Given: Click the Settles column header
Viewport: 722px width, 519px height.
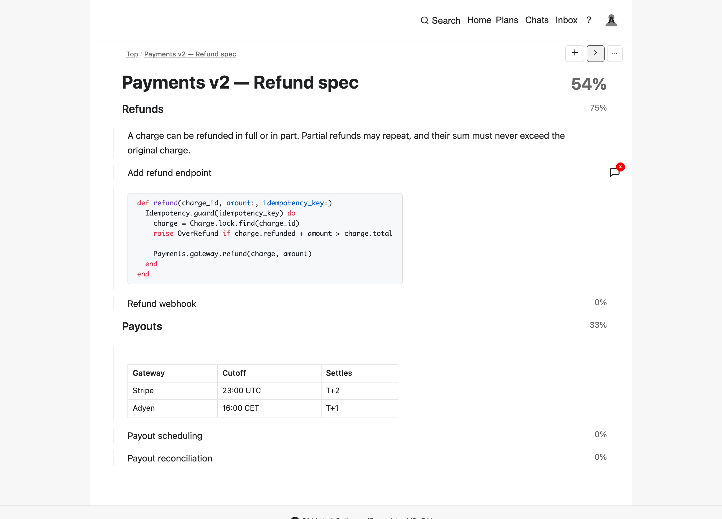Looking at the screenshot, I should [x=359, y=373].
